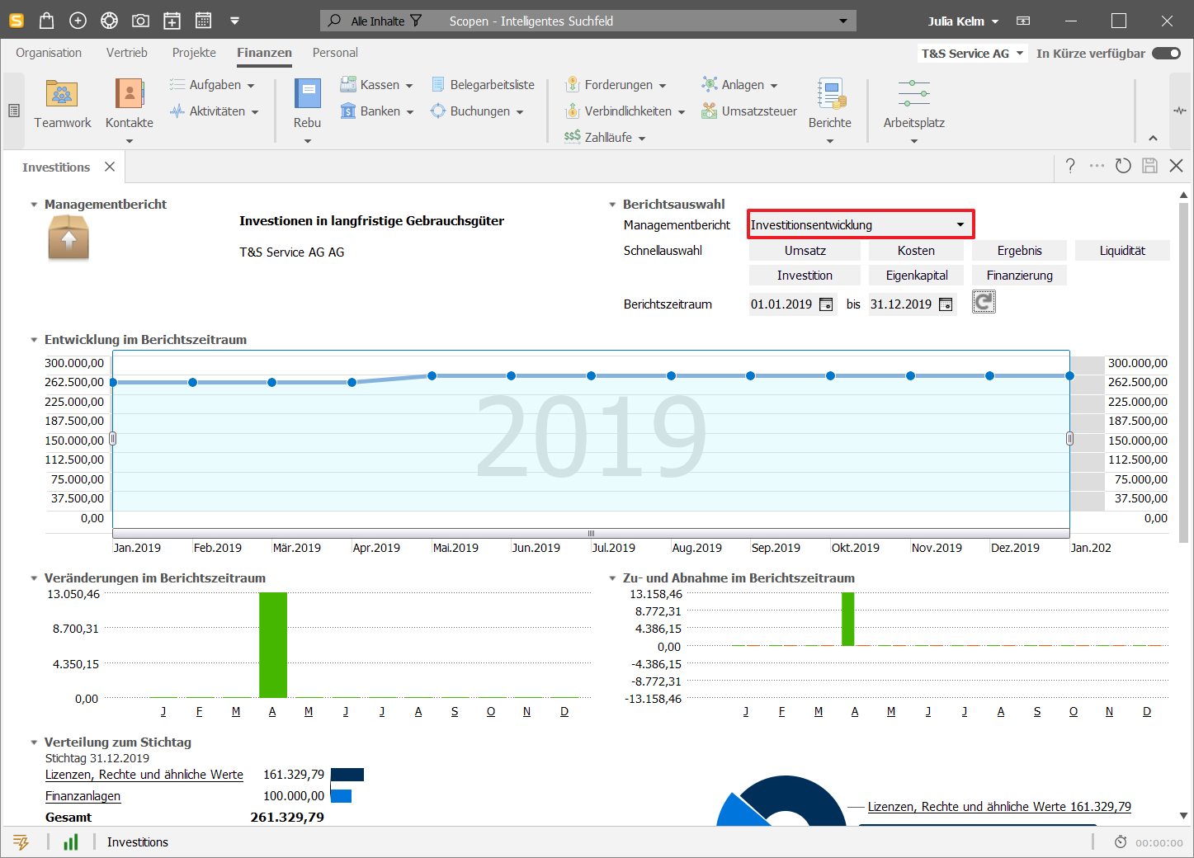Viewport: 1194px width, 858px height.
Task: Click the Ergebnis quick selection button
Action: pyautogui.click(x=1019, y=251)
